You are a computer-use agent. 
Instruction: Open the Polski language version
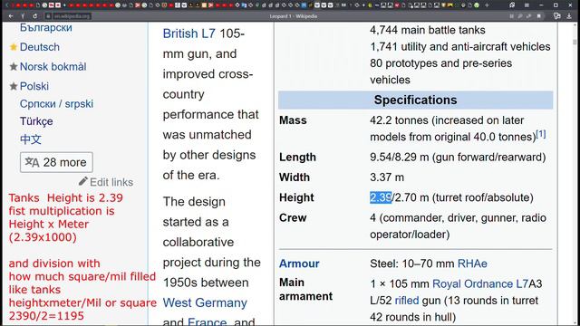[x=34, y=86]
